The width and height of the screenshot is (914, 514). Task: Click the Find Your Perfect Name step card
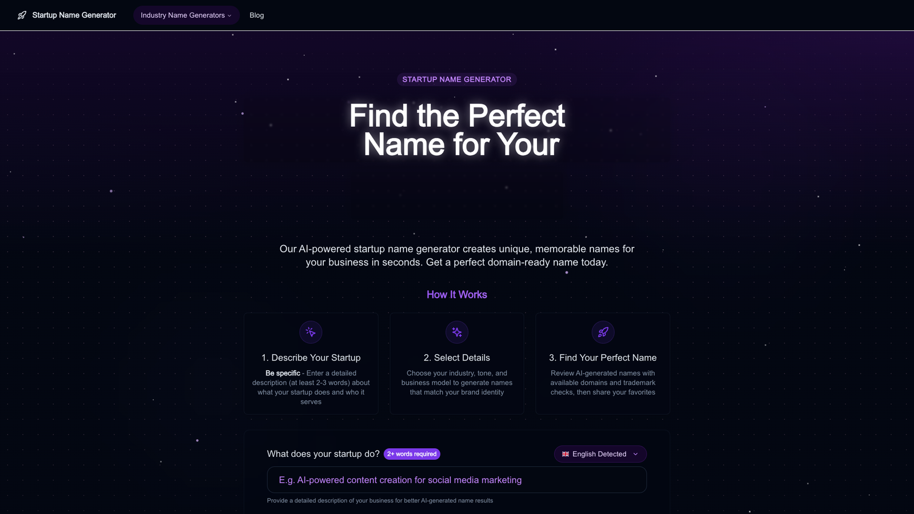[x=603, y=363]
